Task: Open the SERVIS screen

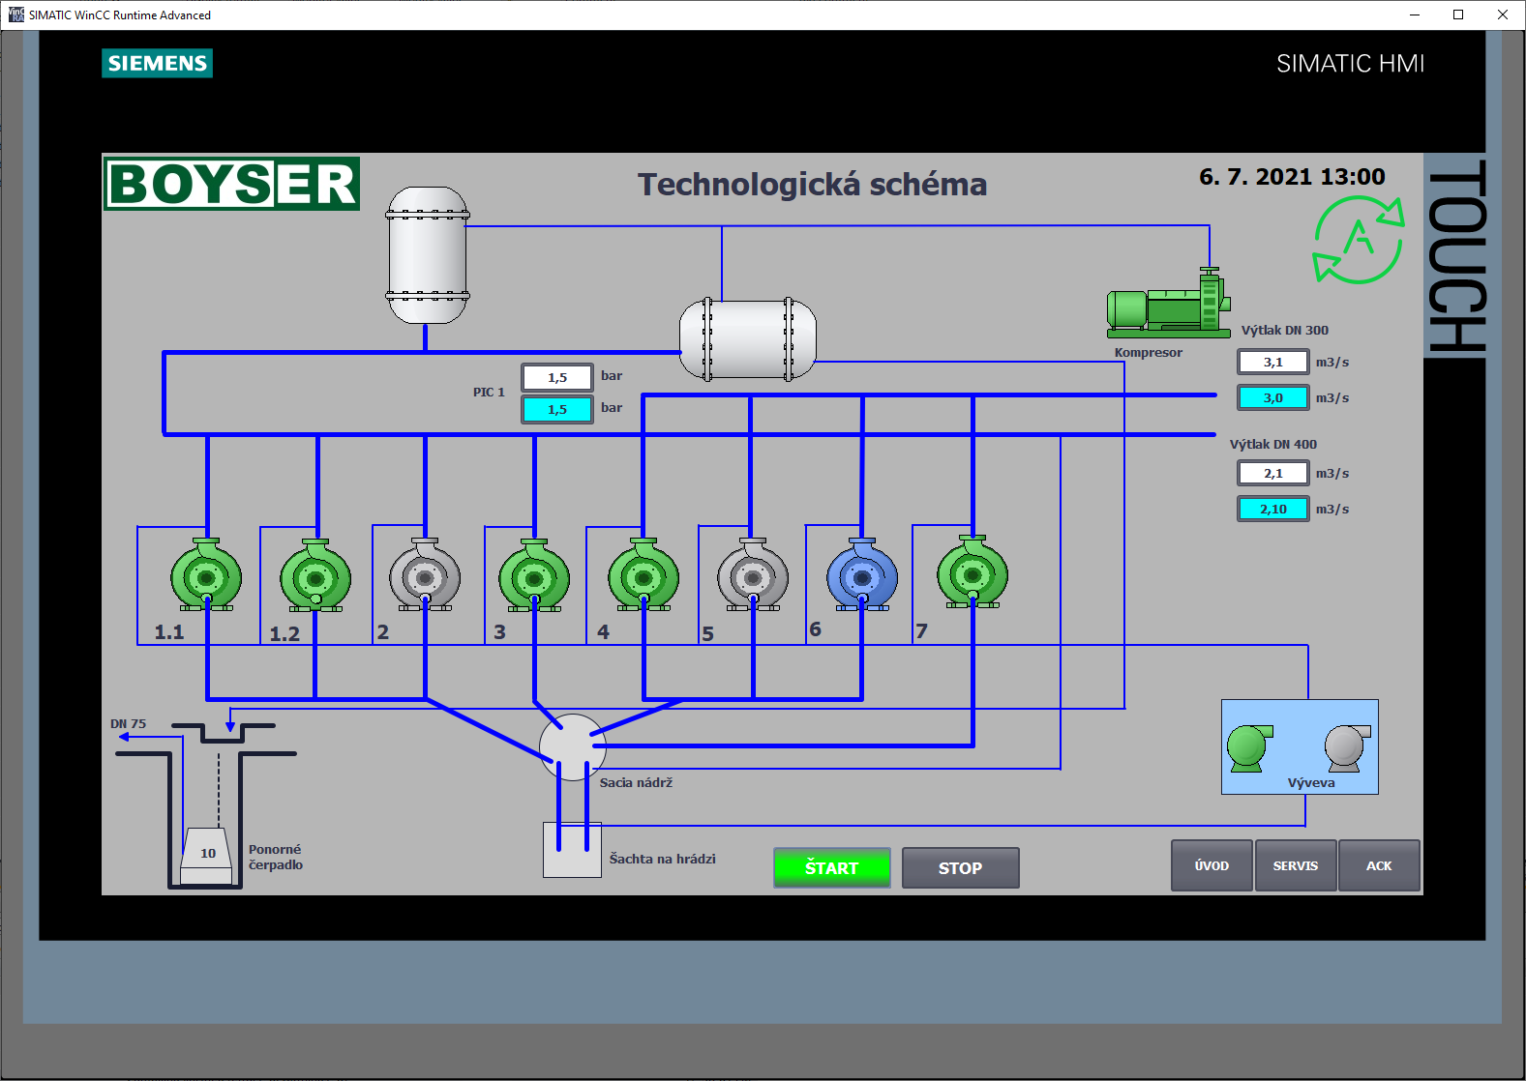Action: (x=1296, y=865)
